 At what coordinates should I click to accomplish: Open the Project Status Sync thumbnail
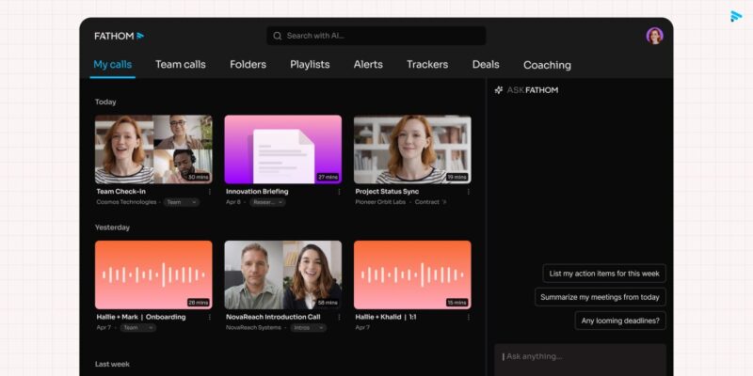(x=412, y=149)
